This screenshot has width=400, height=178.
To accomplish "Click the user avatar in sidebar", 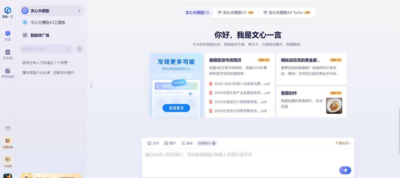I will tap(8, 176).
